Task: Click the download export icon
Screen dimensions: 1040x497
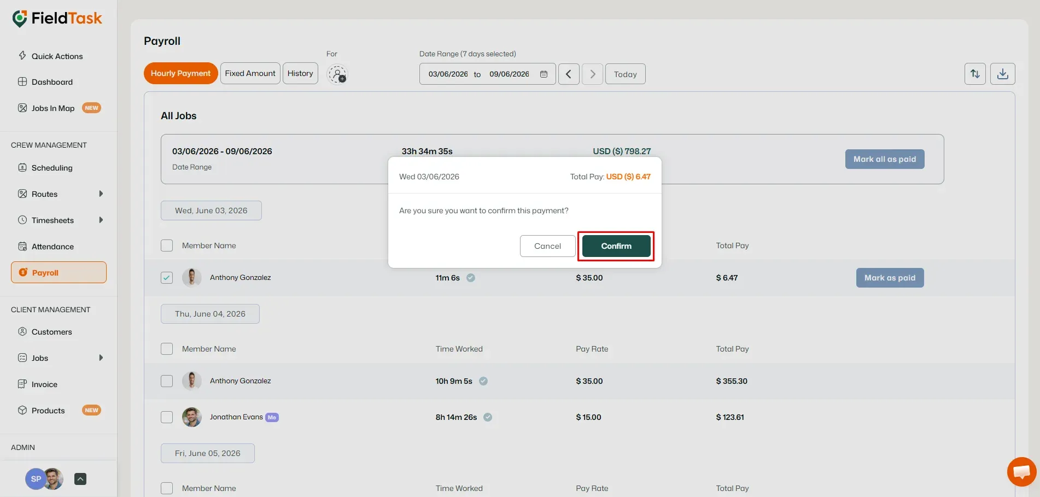Action: [x=1003, y=74]
